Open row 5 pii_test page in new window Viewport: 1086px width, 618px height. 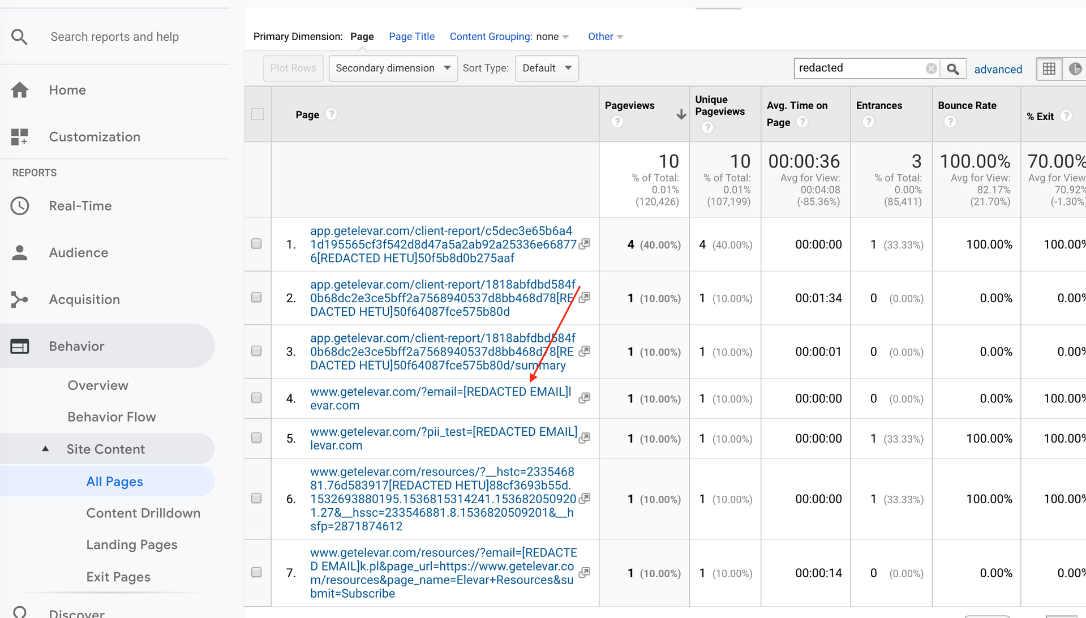(585, 437)
